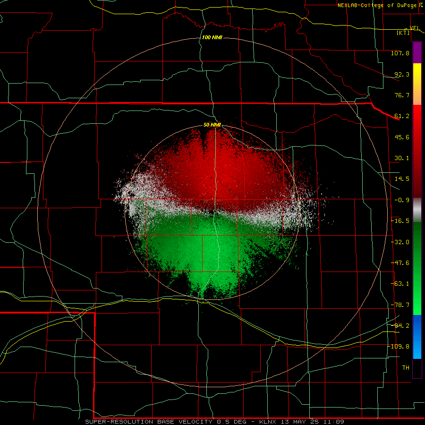Select the 45.6 scale value
425x425 pixels.
point(402,137)
